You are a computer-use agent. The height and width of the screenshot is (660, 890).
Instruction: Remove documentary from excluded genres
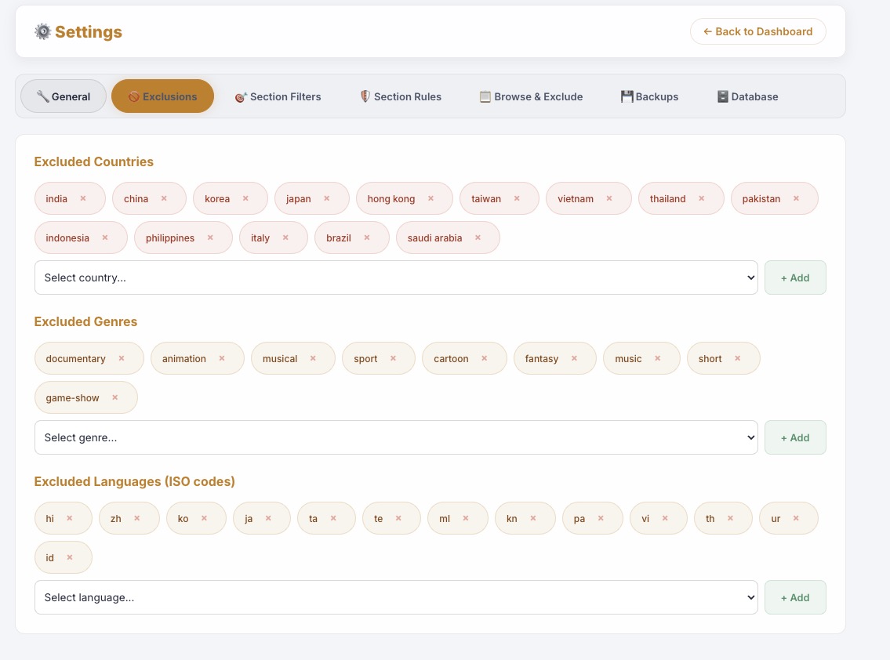coord(122,359)
